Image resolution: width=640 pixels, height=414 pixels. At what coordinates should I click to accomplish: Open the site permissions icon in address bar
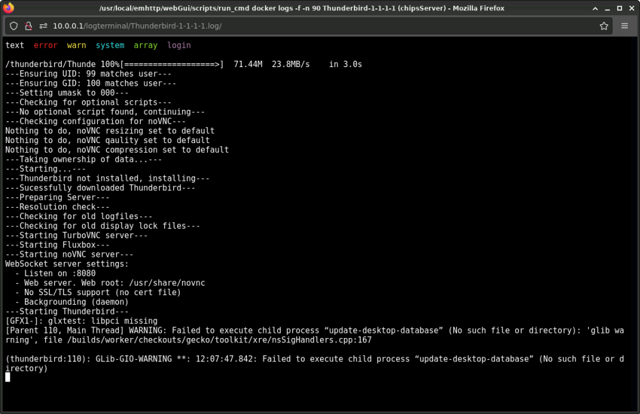point(43,26)
